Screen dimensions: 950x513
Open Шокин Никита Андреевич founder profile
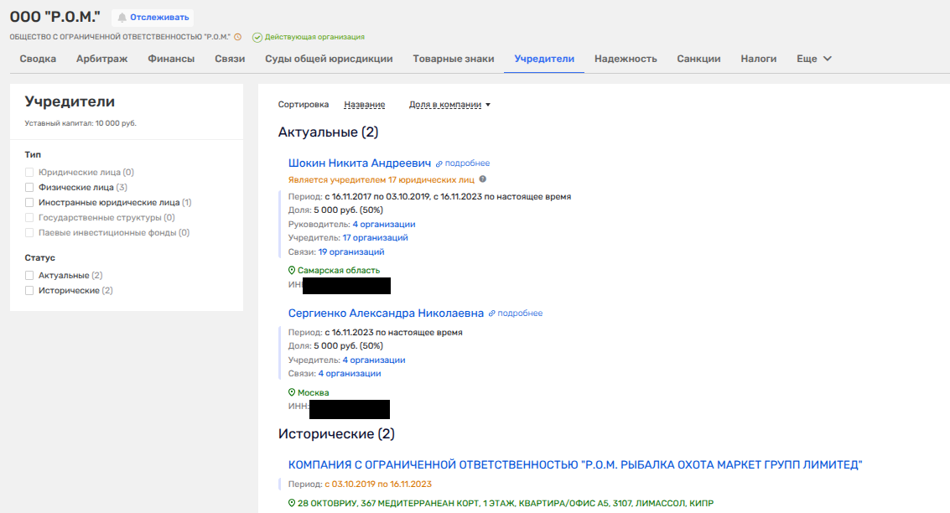click(359, 163)
